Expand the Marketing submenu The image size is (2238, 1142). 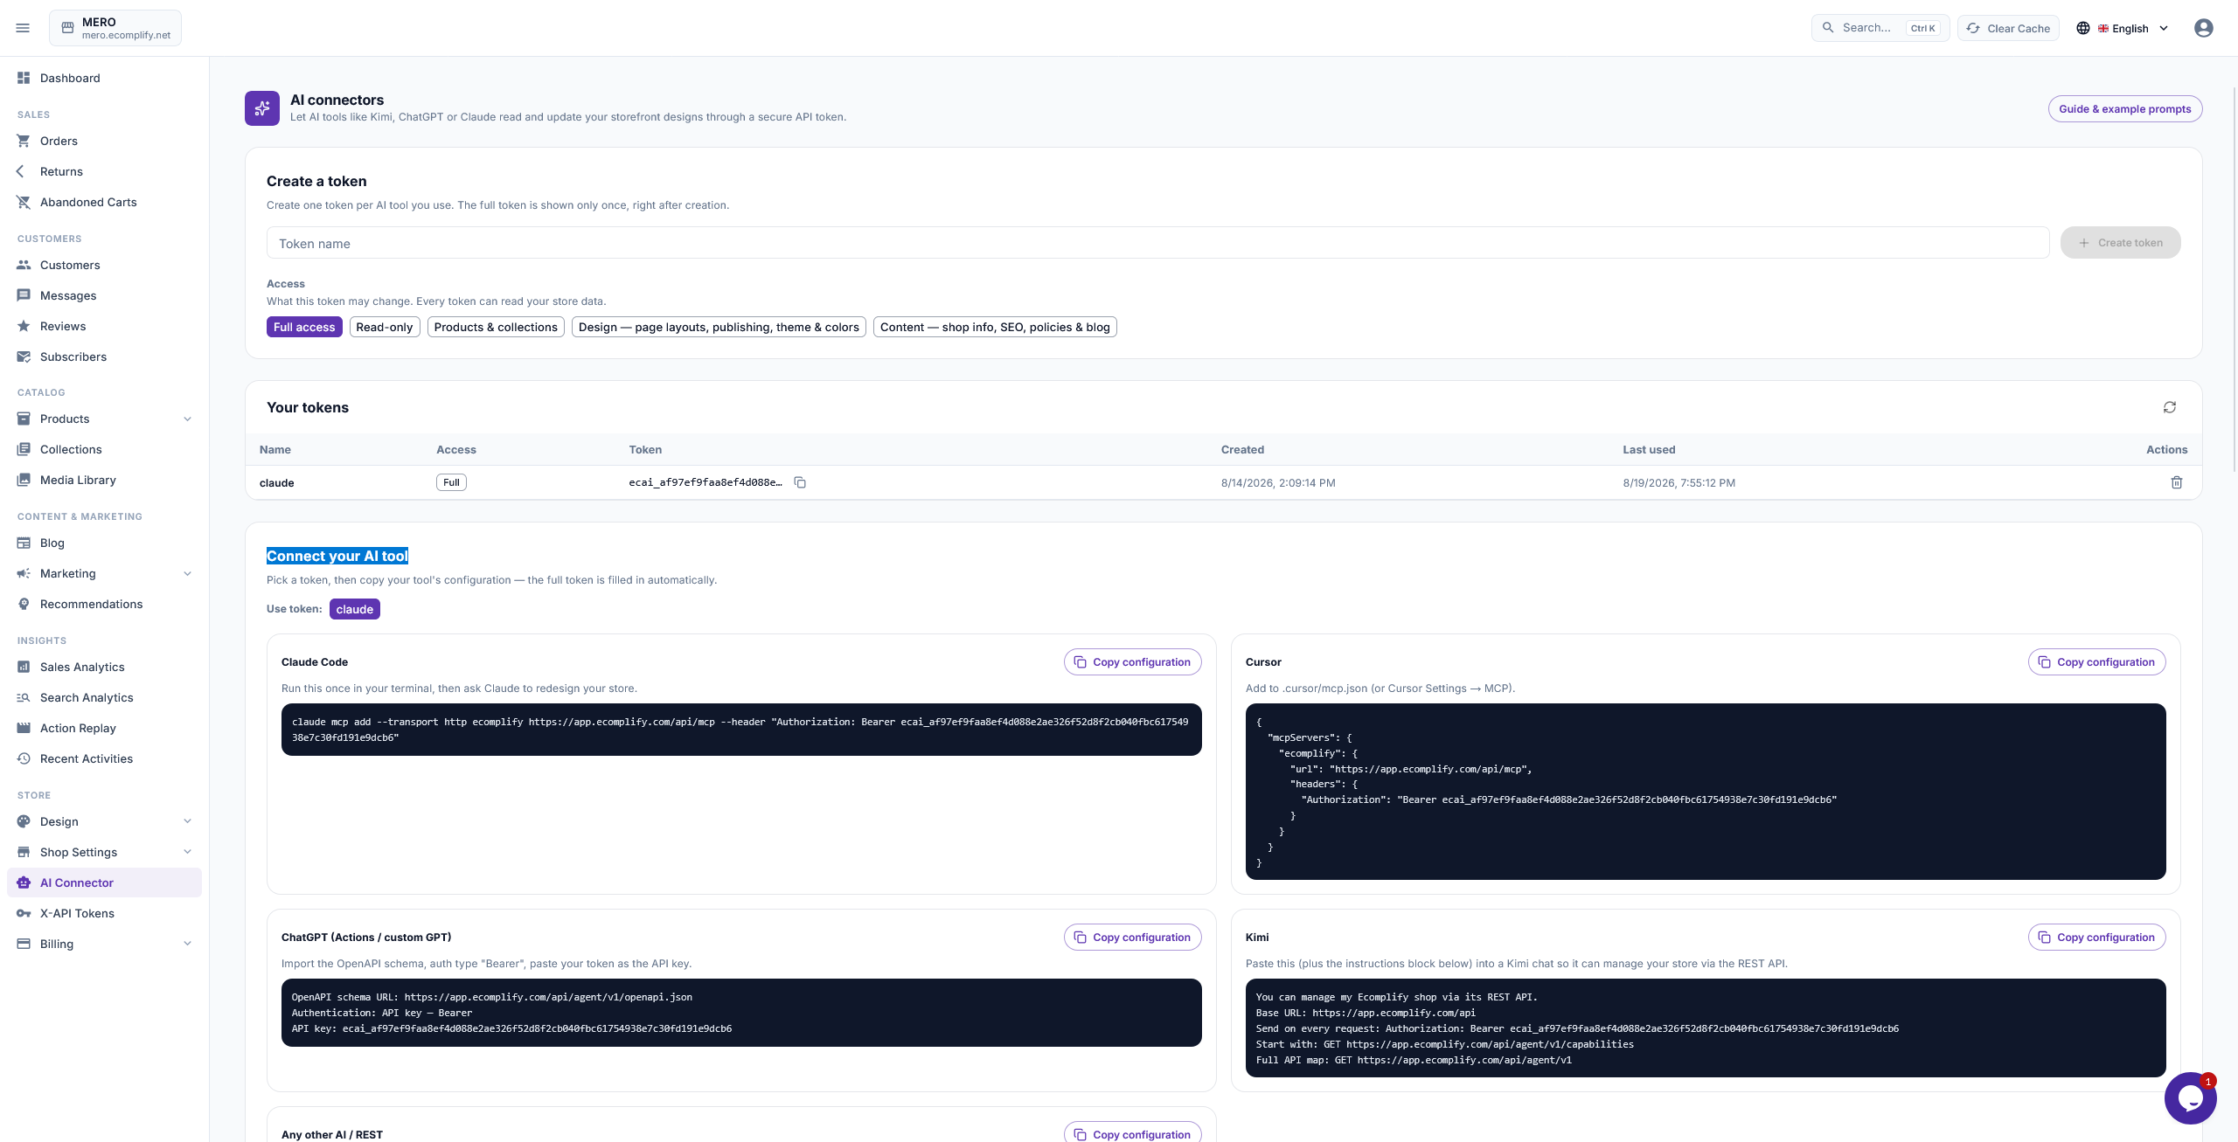[x=187, y=573]
